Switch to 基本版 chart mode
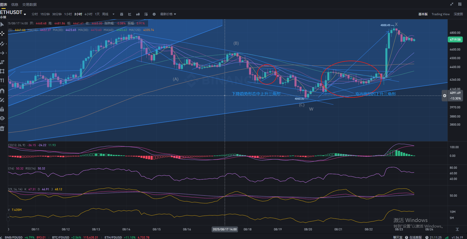This screenshot has height=239, width=467. (x=423, y=14)
